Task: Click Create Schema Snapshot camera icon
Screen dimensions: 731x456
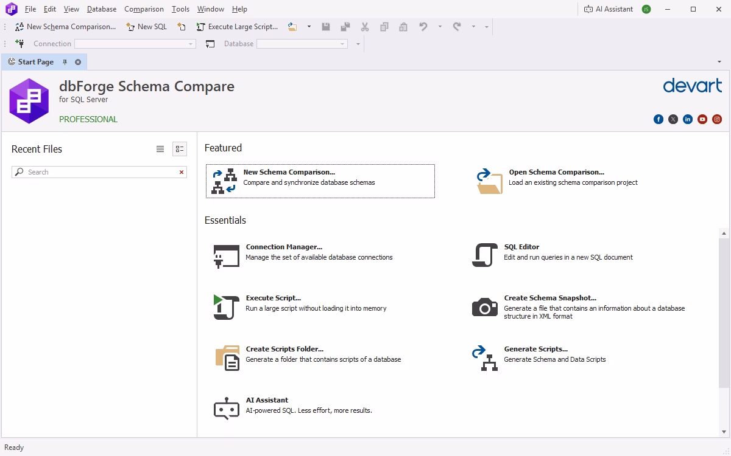Action: coord(485,307)
